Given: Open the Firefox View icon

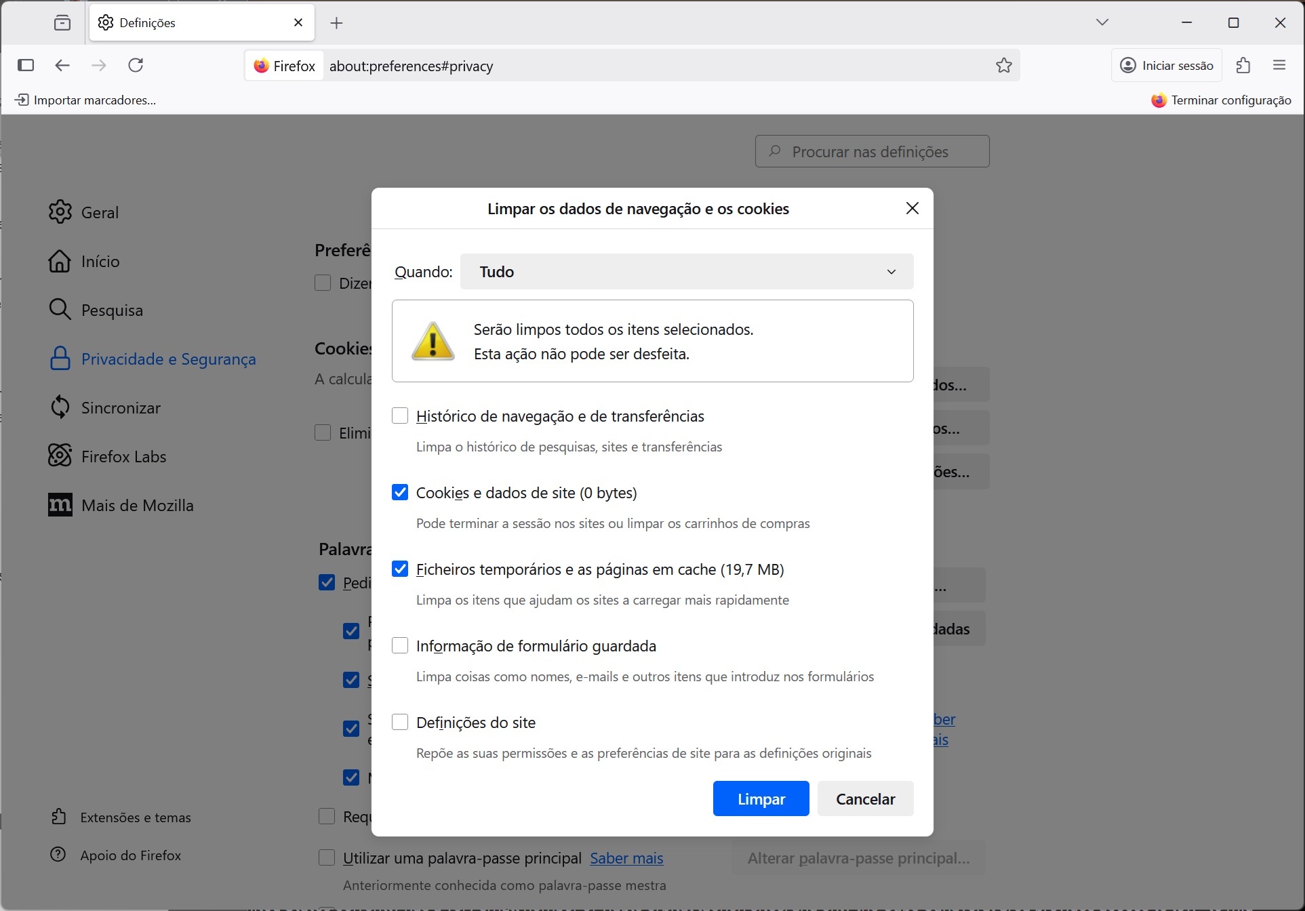Looking at the screenshot, I should coord(62,23).
